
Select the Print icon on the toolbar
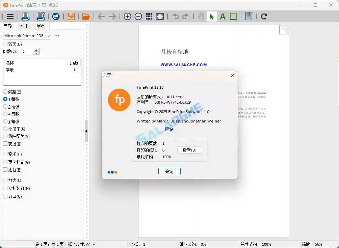coord(26,16)
